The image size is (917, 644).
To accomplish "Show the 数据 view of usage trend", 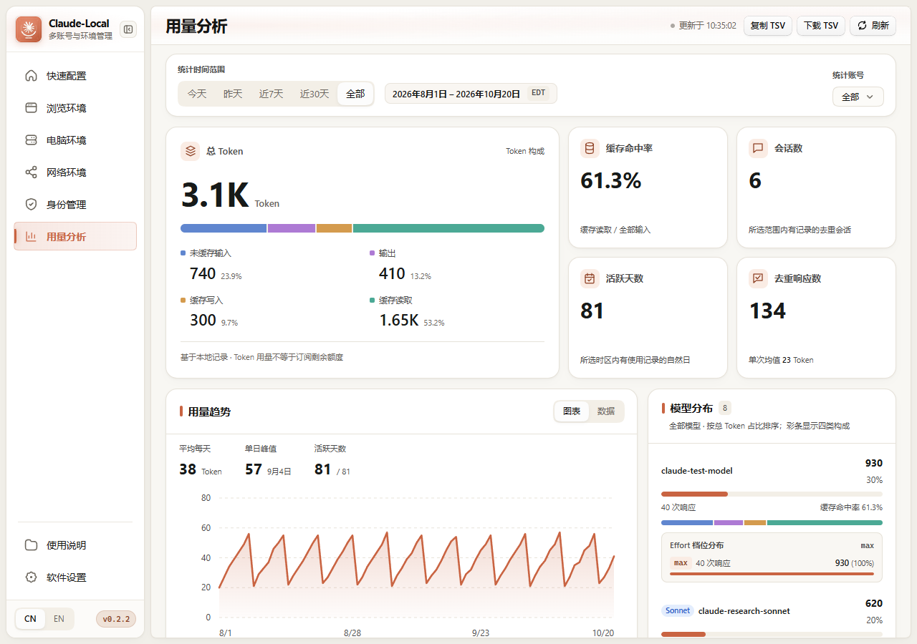I will [x=606, y=411].
